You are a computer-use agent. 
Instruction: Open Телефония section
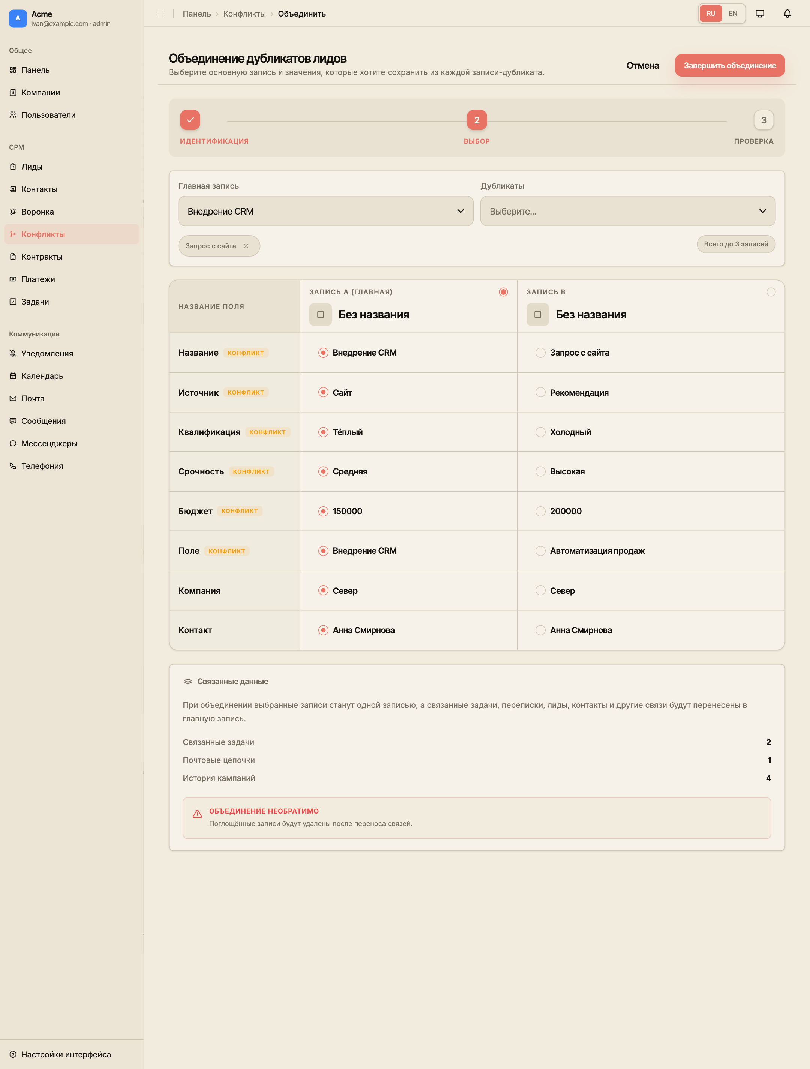pos(72,466)
